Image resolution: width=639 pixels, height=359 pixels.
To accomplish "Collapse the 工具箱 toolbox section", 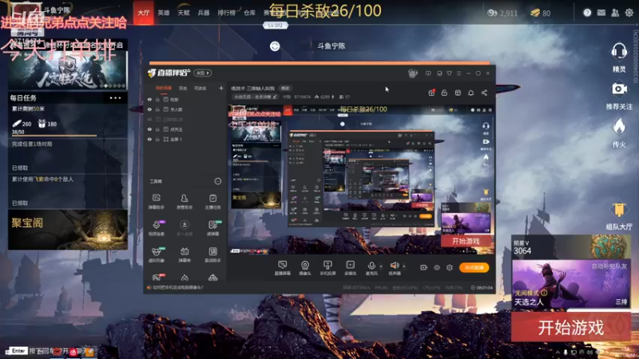I will (x=217, y=181).
